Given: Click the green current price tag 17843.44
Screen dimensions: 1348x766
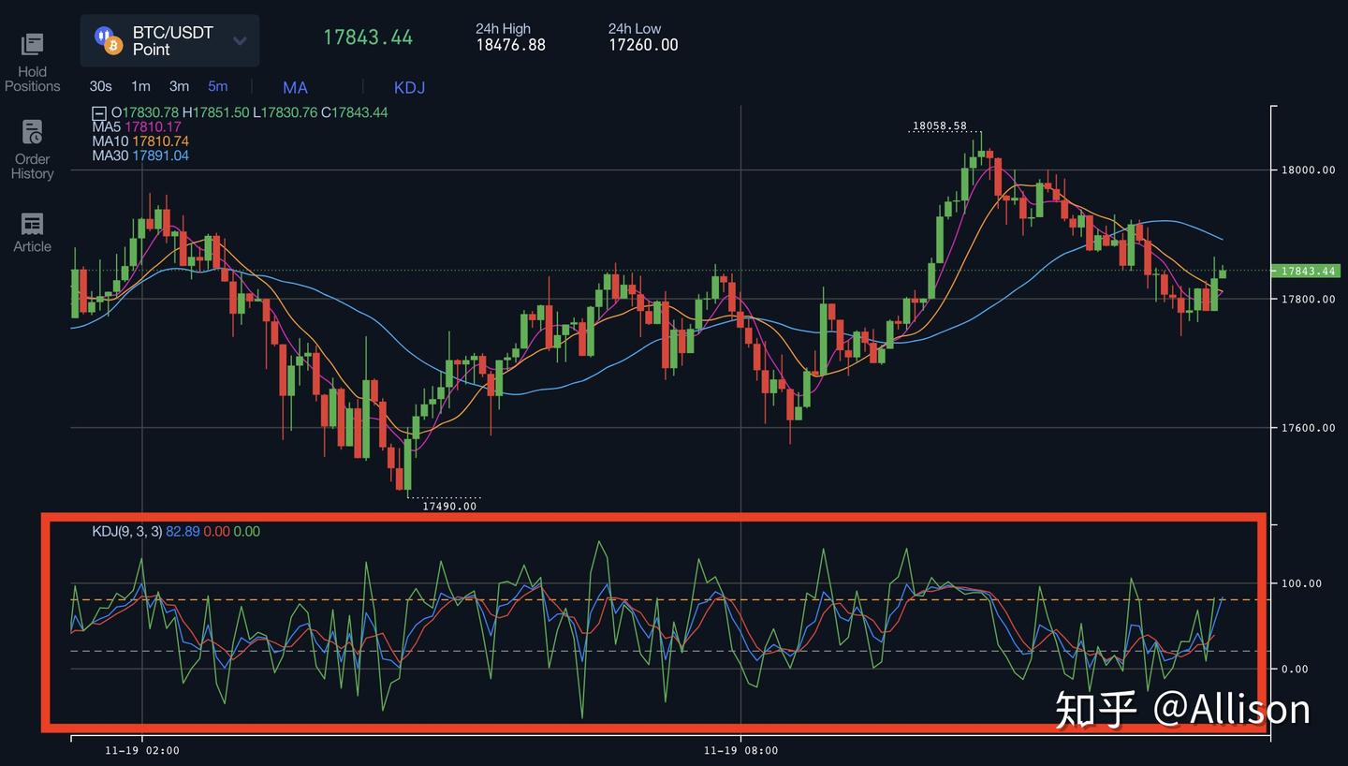Looking at the screenshot, I should pos(1308,272).
